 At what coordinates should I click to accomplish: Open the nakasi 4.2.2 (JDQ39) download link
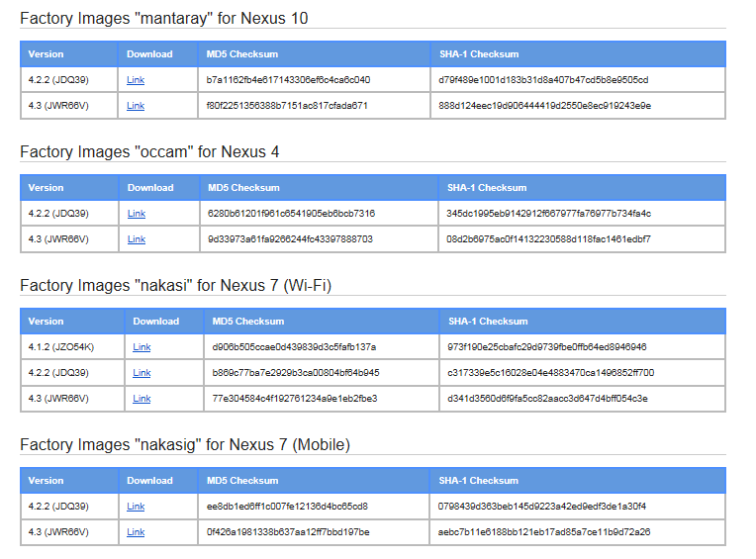(142, 373)
